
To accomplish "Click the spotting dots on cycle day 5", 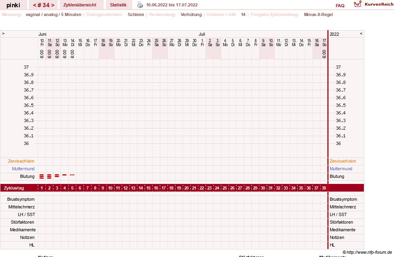I will point(72,175).
